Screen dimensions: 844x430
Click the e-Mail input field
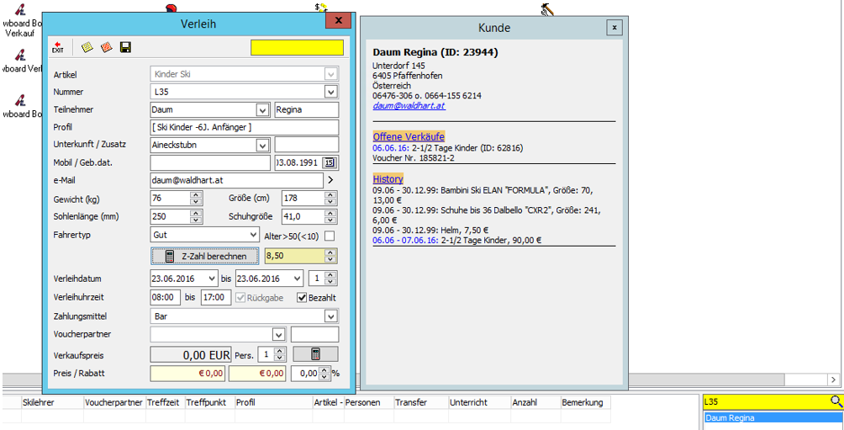[237, 181]
